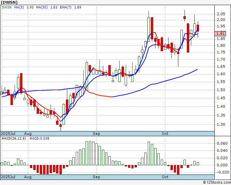Click the DWSN ticker title text
231x185 pixels.
[9, 2]
